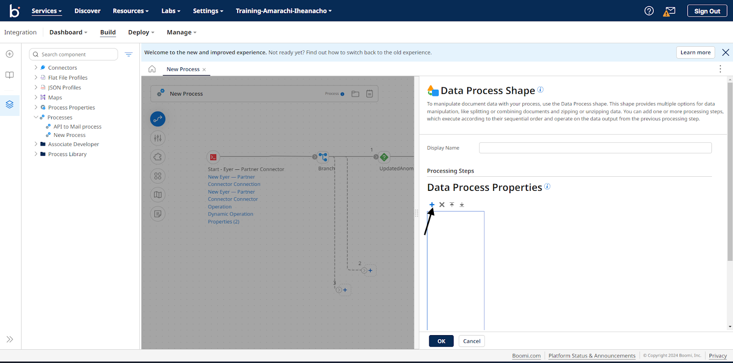Move processing step to bottom
The height and width of the screenshot is (363, 733).
click(462, 205)
